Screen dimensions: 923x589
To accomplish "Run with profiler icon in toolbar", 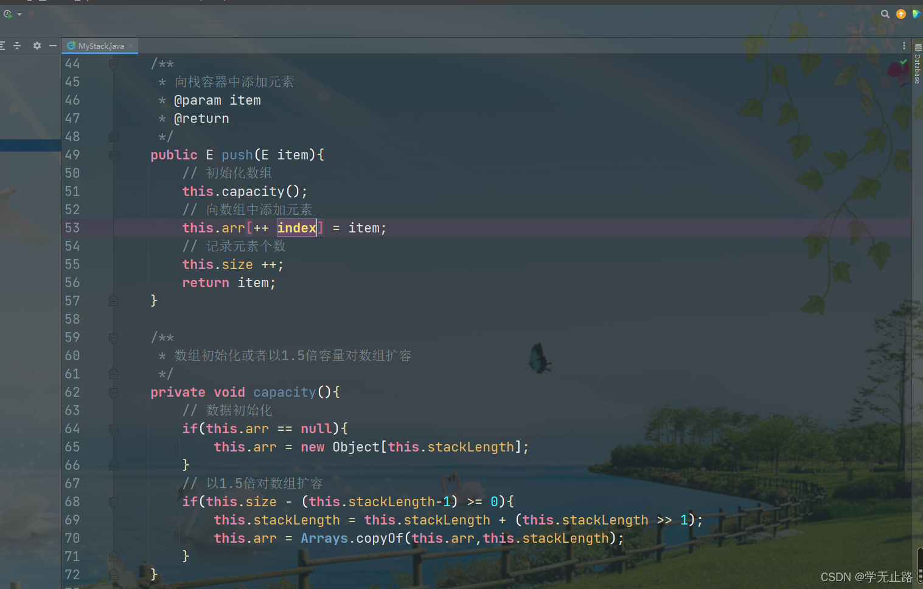I will coord(8,13).
